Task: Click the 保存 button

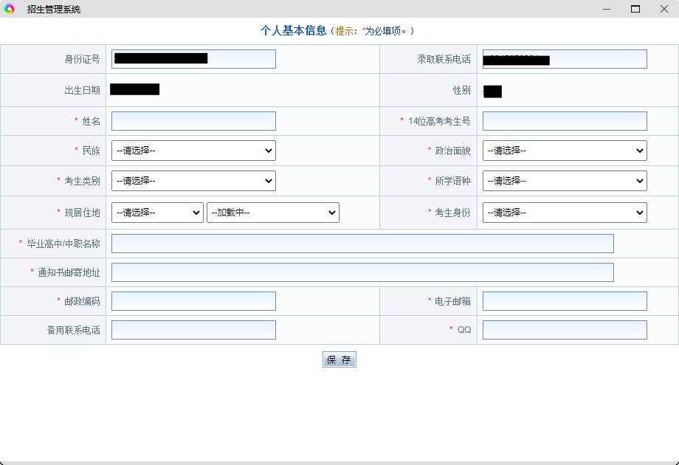Action: [339, 359]
